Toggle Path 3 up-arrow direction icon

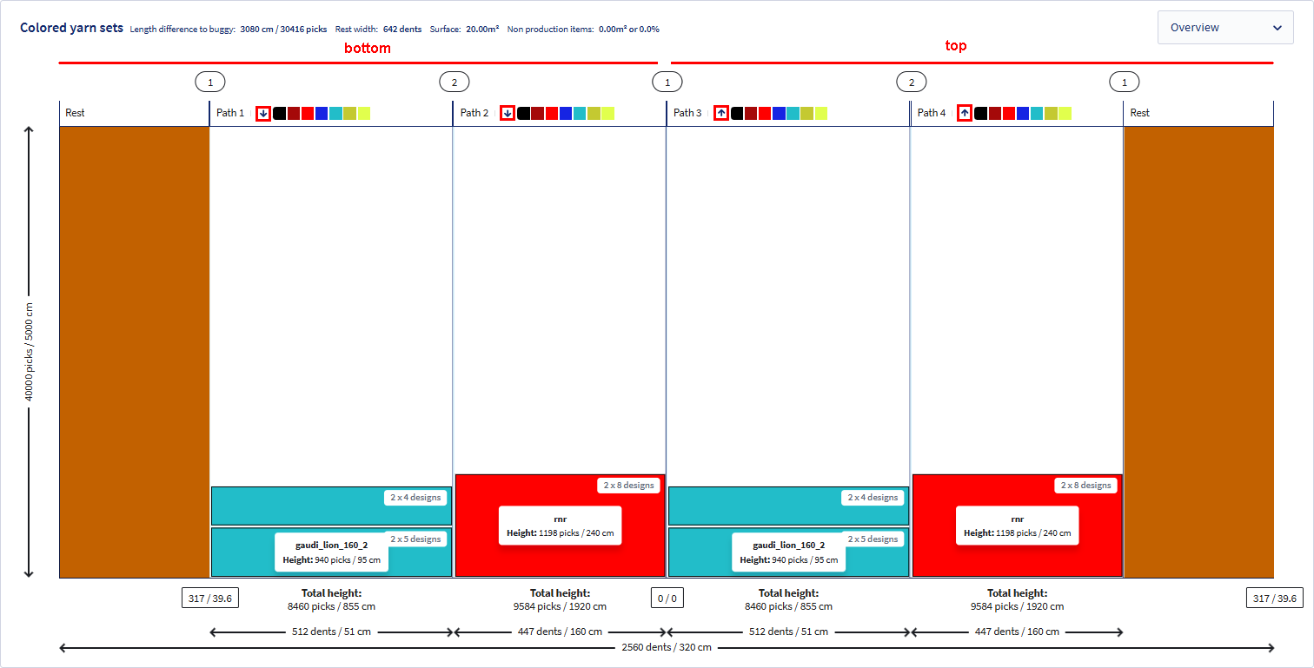720,113
